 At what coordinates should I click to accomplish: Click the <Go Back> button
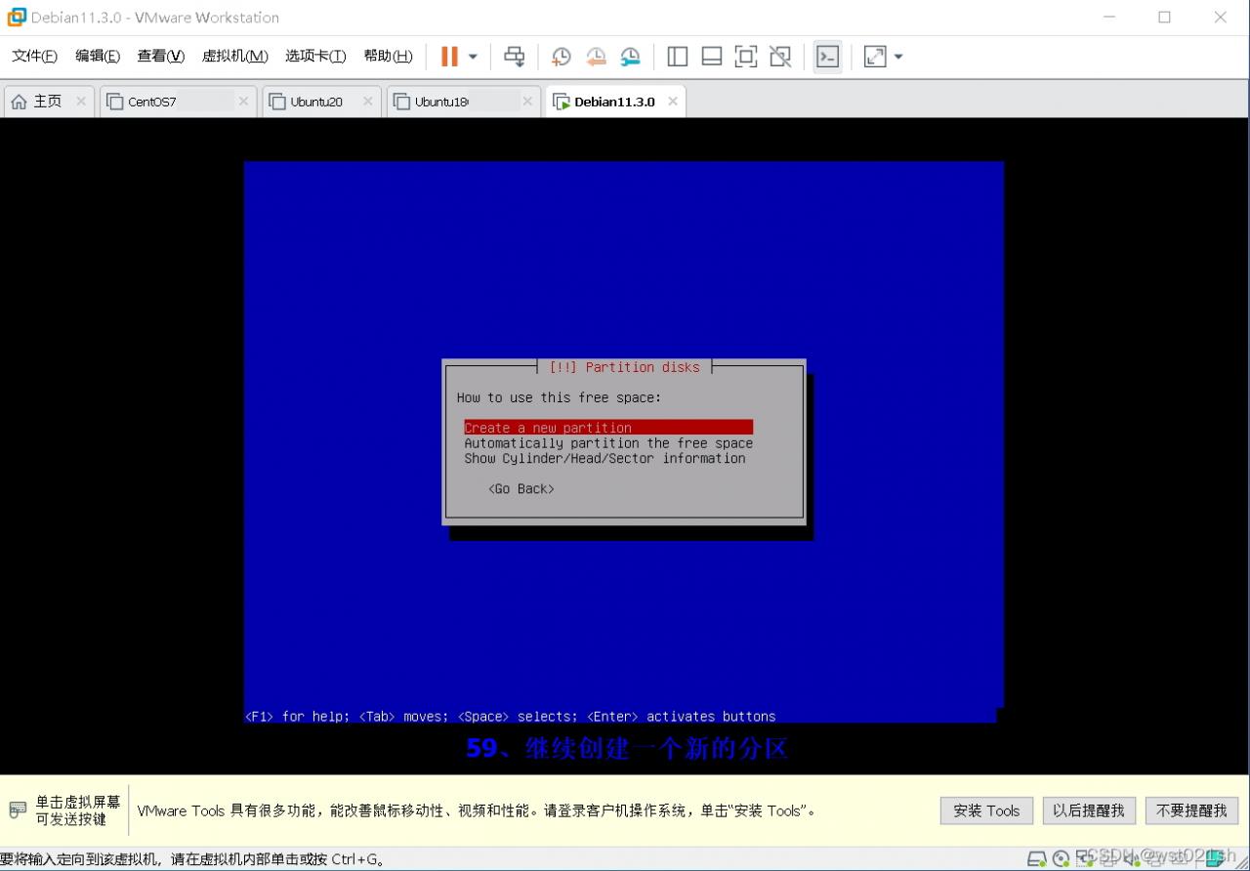tap(521, 489)
